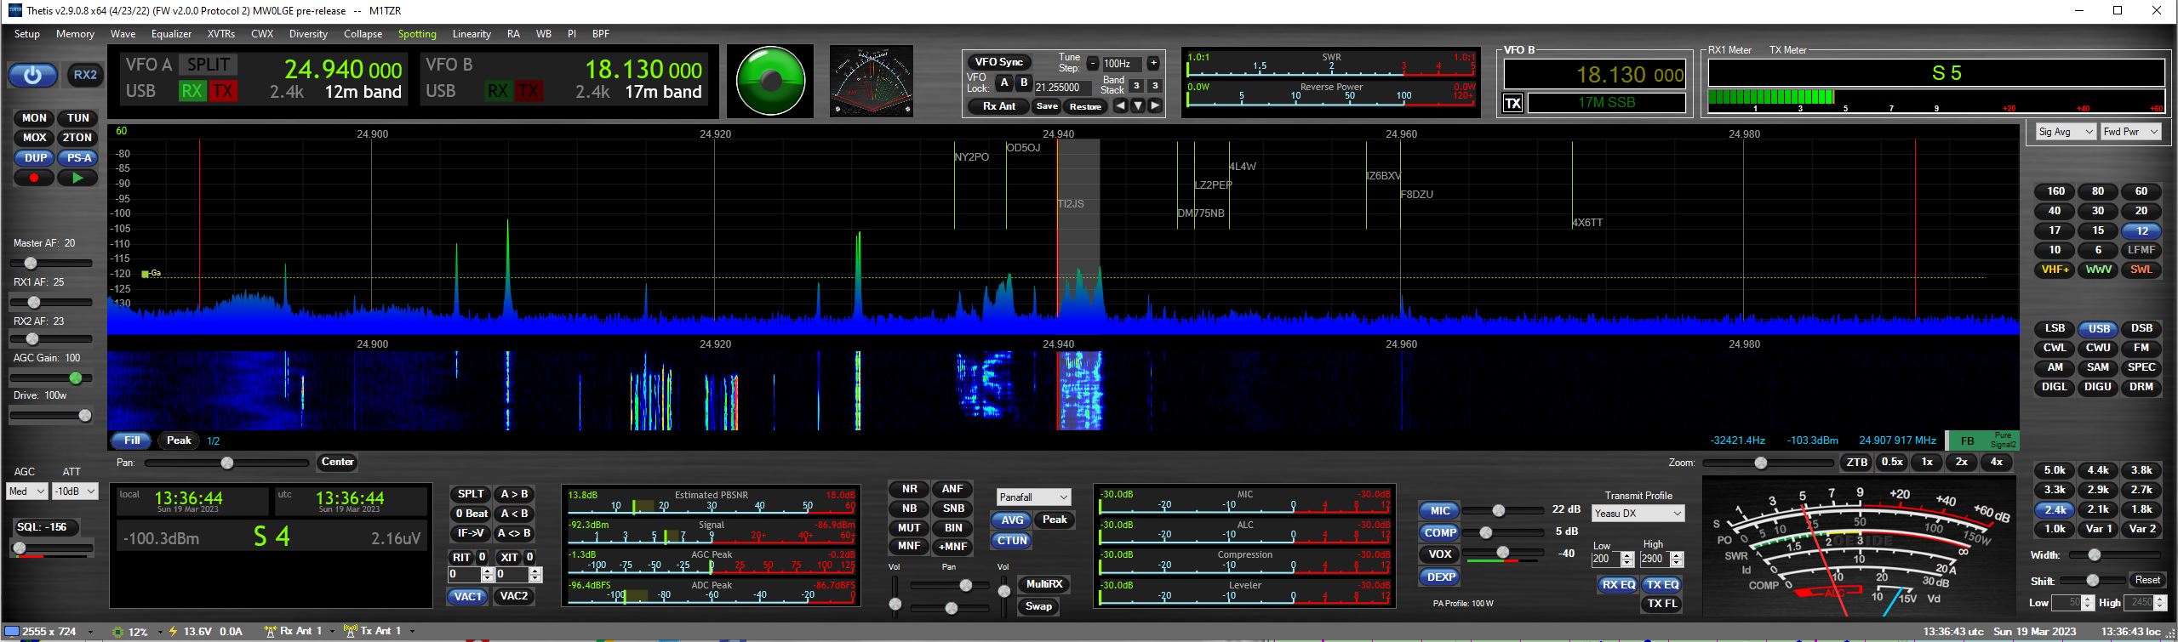The height and width of the screenshot is (642, 2178).
Task: Click A > B copy button
Action: [x=513, y=494]
